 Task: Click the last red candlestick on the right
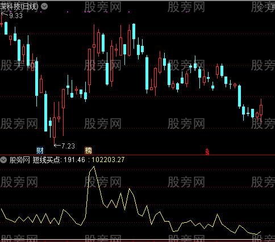click(261, 110)
